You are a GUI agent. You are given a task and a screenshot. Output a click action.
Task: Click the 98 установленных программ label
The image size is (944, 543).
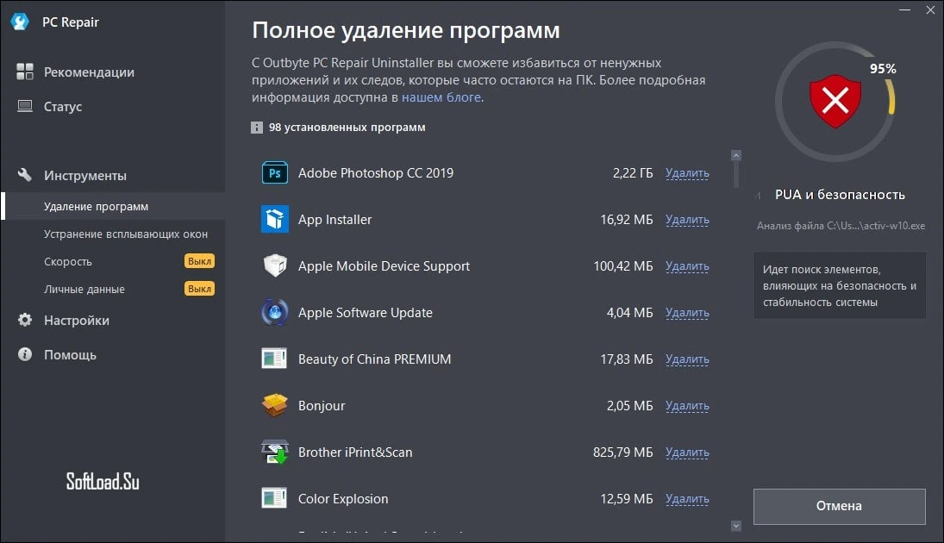click(347, 128)
